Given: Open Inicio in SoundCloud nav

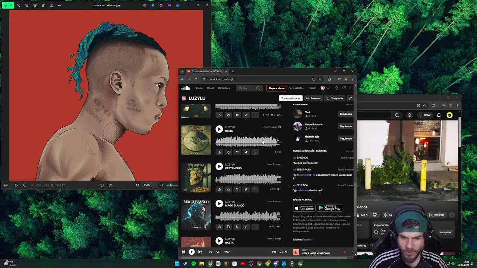Looking at the screenshot, I should pyautogui.click(x=199, y=88).
